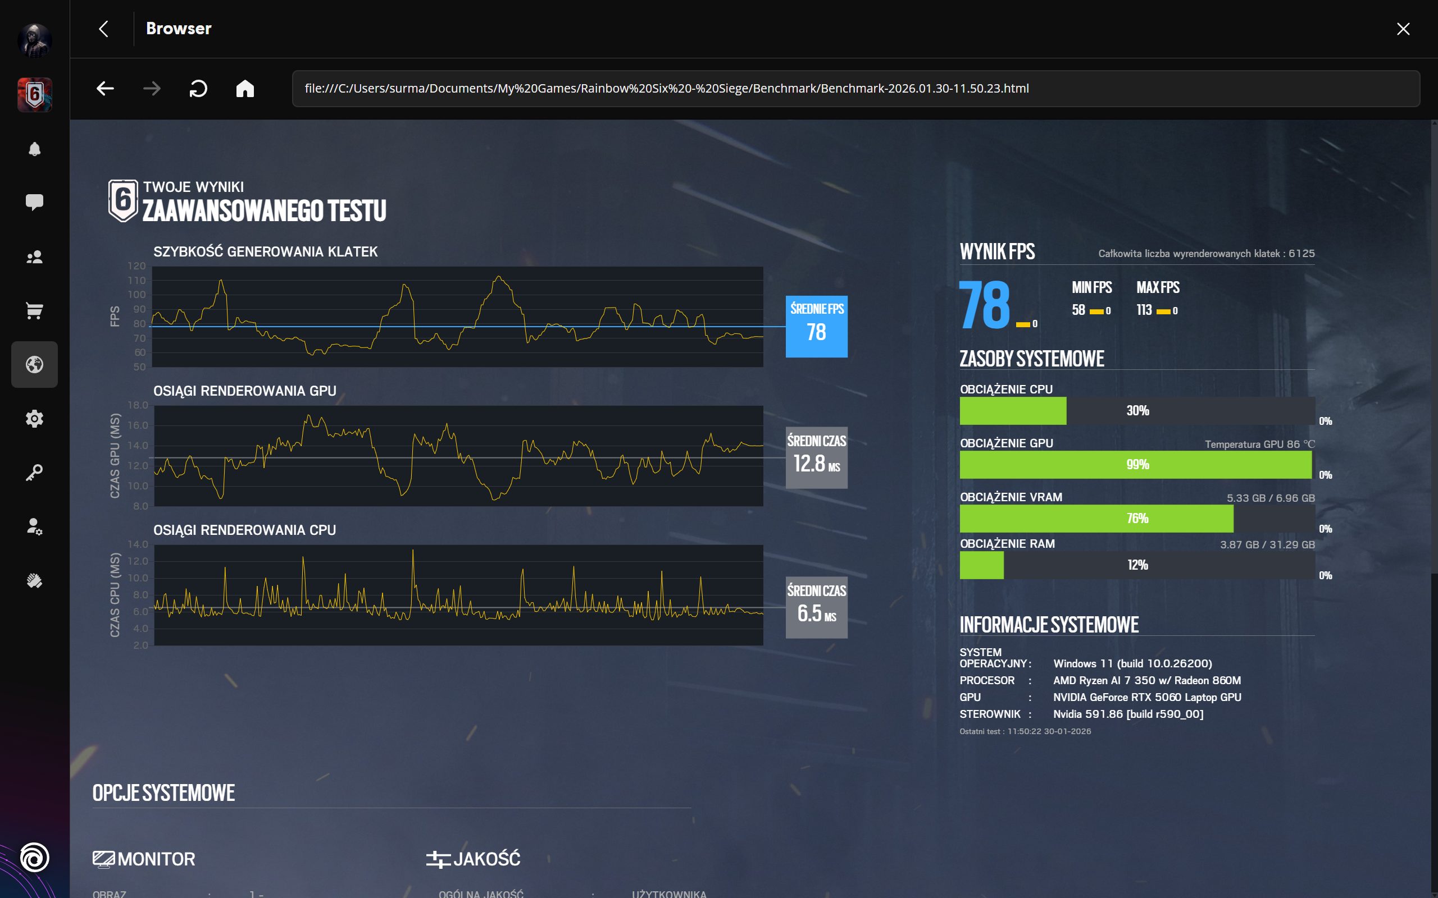
Task: Reload the benchmark page
Action: 198,89
